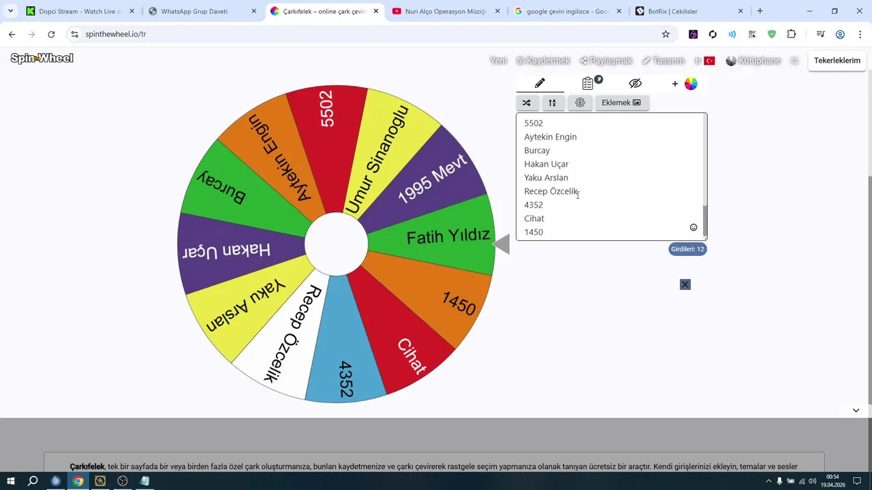The height and width of the screenshot is (490, 872).
Task: Click the white center hub to spin
Action: coord(337,244)
